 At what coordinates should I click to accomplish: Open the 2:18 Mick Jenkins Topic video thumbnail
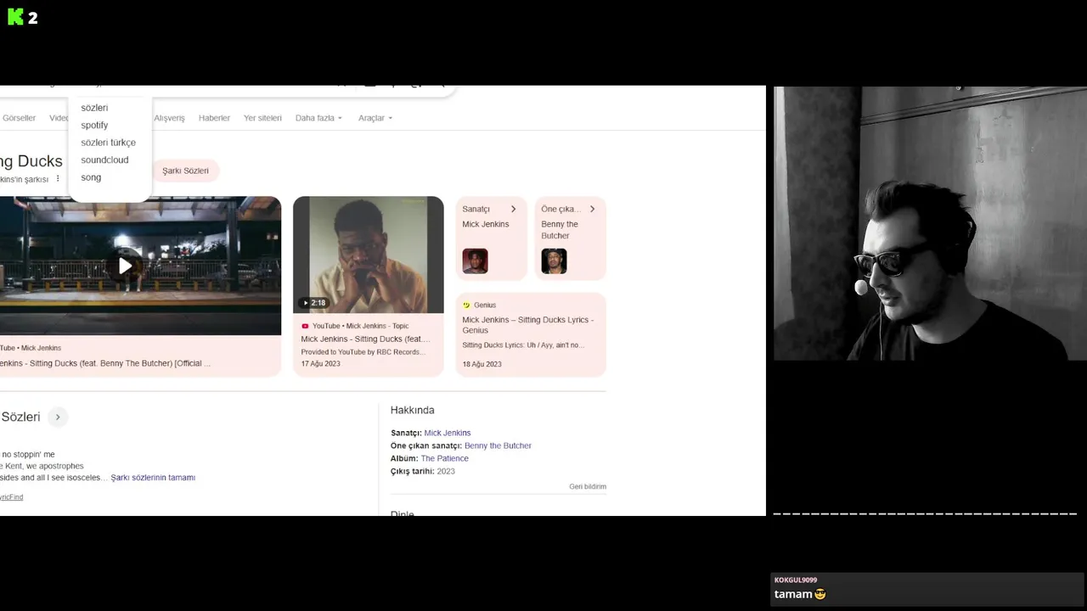pos(369,255)
